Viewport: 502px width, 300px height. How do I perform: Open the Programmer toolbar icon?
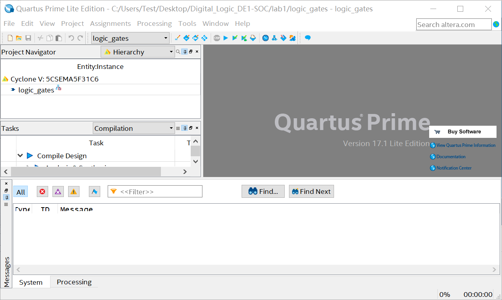(284, 38)
